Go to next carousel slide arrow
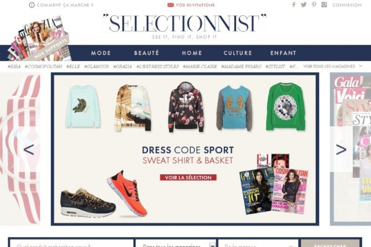The height and width of the screenshot is (247, 371). point(341,150)
